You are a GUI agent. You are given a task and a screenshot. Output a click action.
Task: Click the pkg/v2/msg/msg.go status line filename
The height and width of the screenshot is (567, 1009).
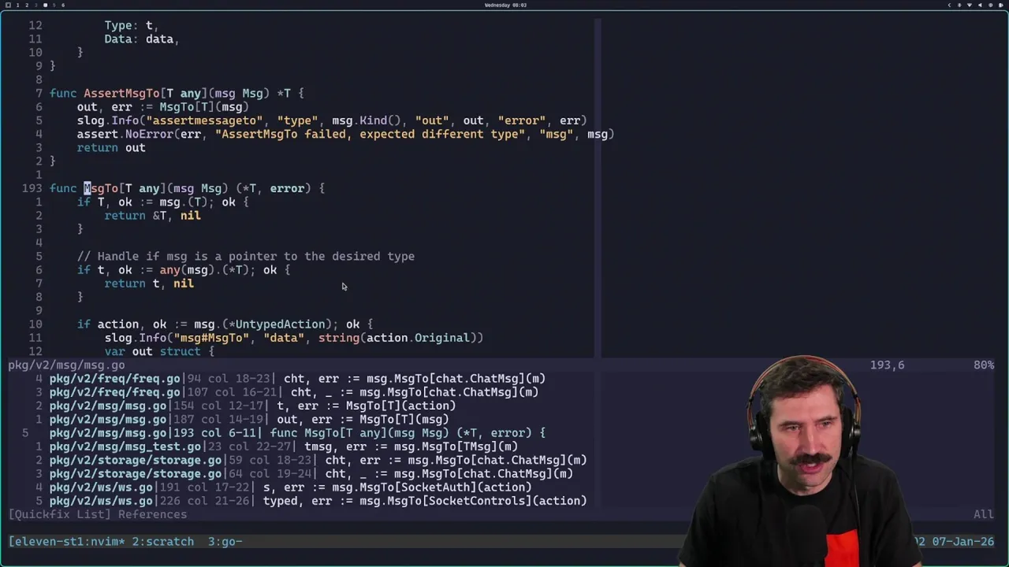(66, 365)
